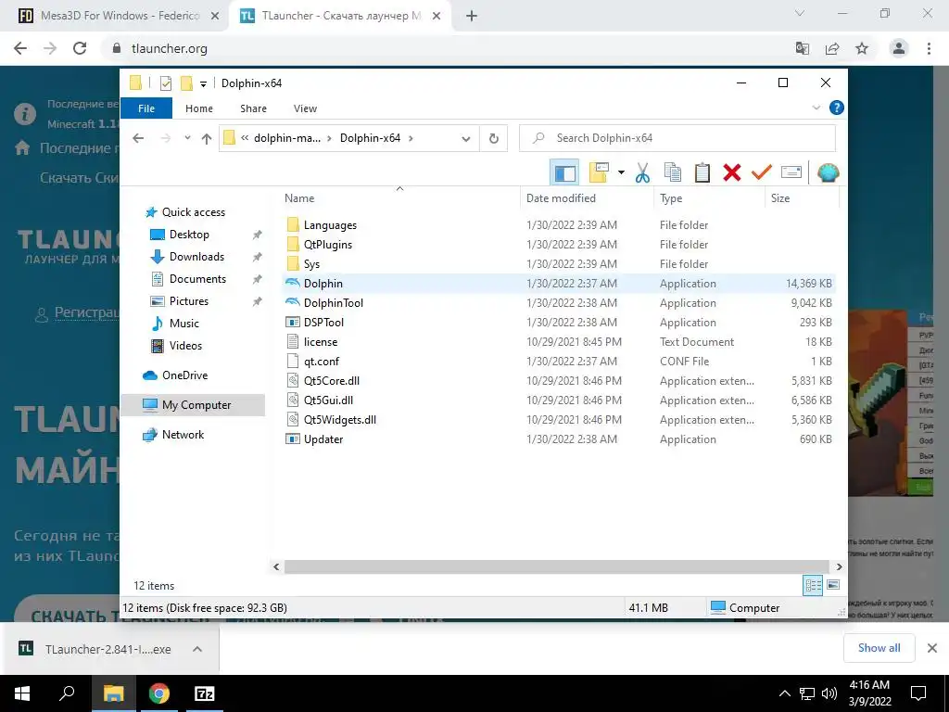Click the Search Dolphin-x64 field
949x712 pixels.
pyautogui.click(x=677, y=138)
